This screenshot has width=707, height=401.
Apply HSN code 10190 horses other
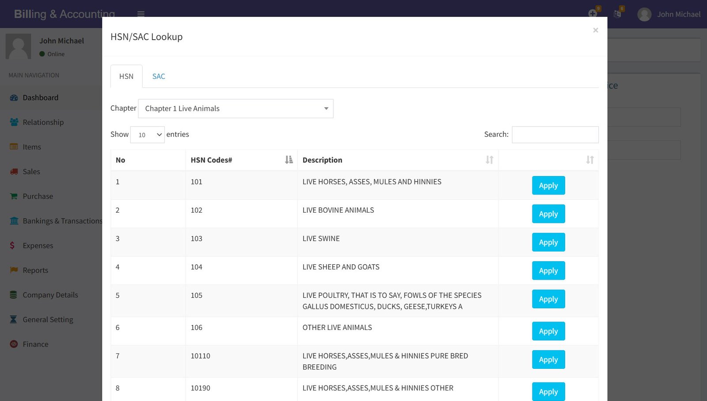(x=548, y=392)
